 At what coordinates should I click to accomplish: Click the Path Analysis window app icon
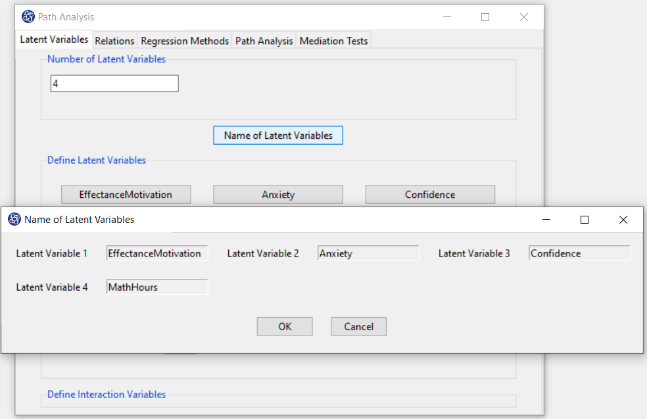pyautogui.click(x=28, y=17)
